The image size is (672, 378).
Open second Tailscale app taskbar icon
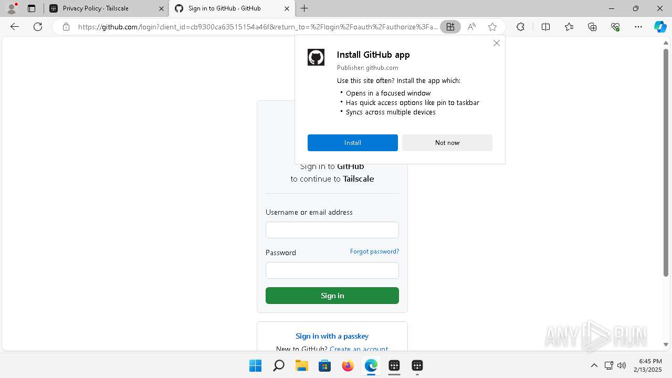pos(417,365)
